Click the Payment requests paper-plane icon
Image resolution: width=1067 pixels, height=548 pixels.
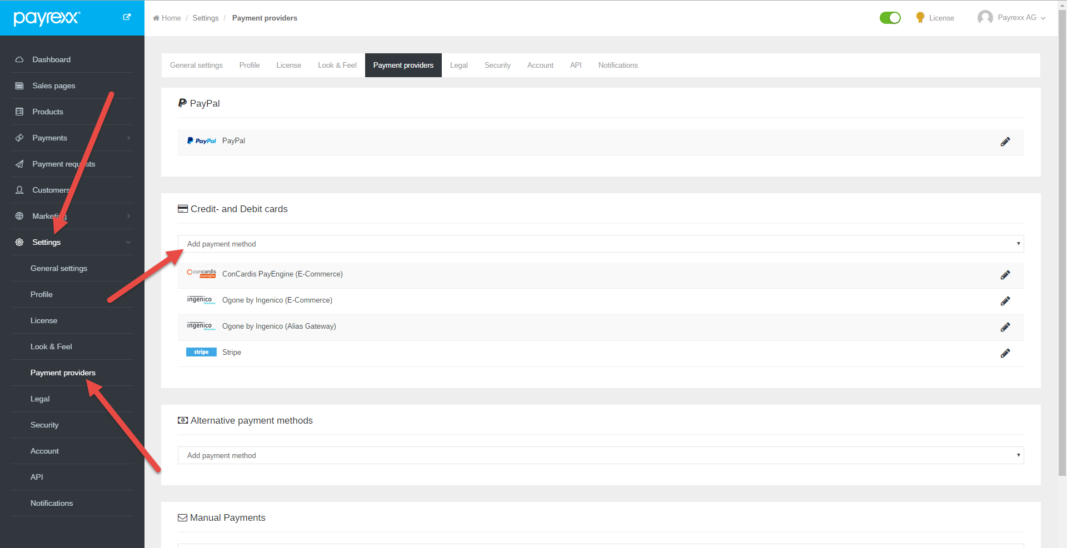tap(19, 164)
